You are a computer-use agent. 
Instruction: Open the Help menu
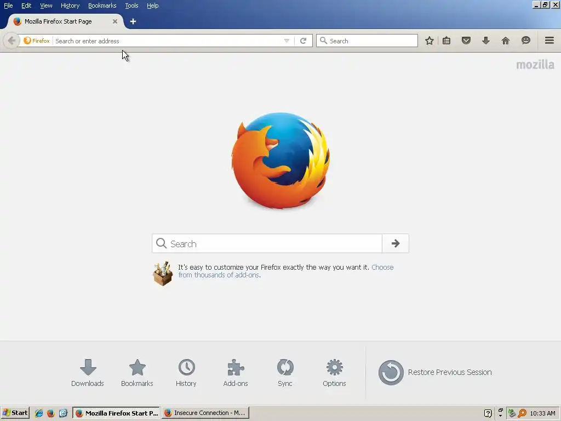153,5
